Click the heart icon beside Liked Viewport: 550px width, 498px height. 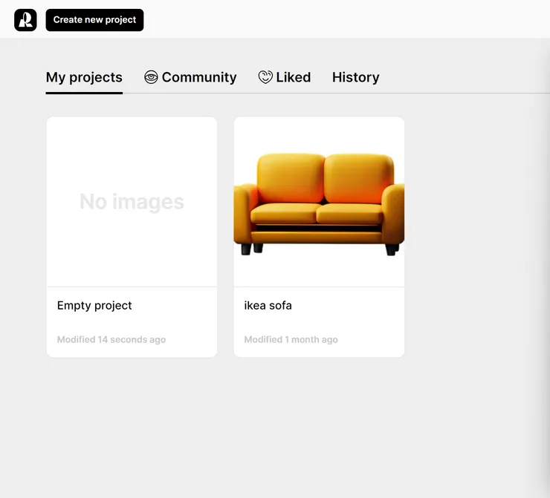(x=265, y=77)
